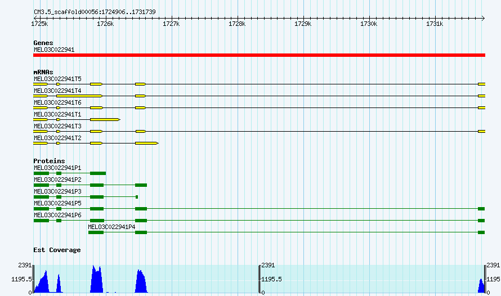Click the long last exon of MELO3C022941T2
The width and height of the screenshot is (501, 296).
[147, 143]
